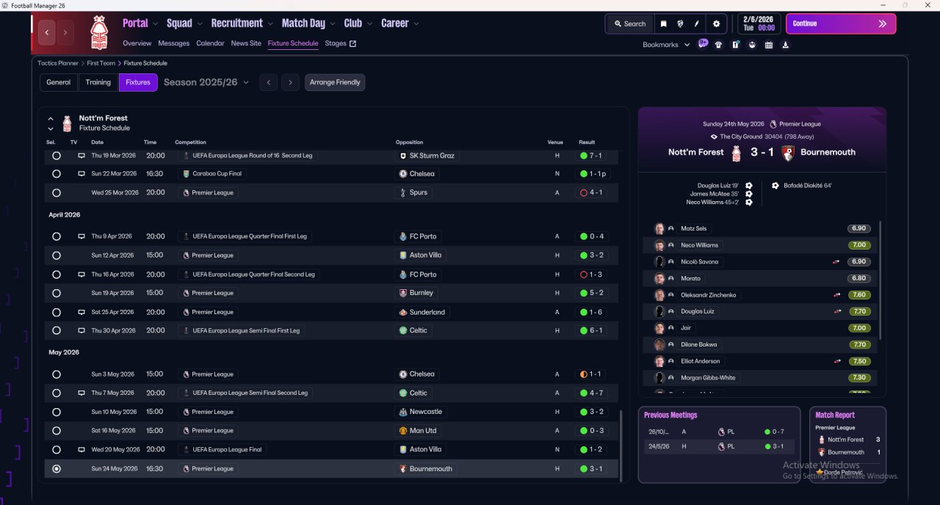Select radio for FC Porto Quarter Final First Leg

pos(57,236)
